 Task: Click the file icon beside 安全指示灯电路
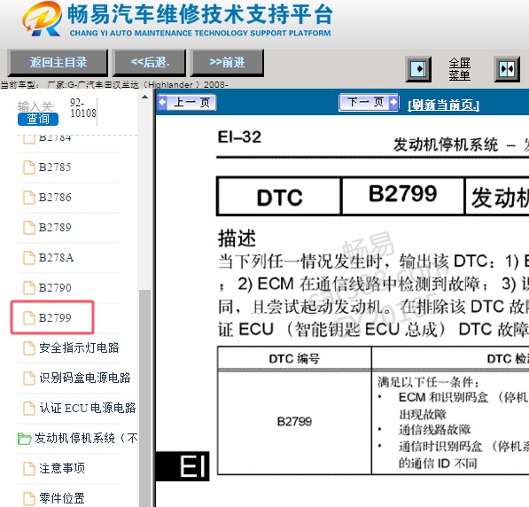tap(29, 348)
